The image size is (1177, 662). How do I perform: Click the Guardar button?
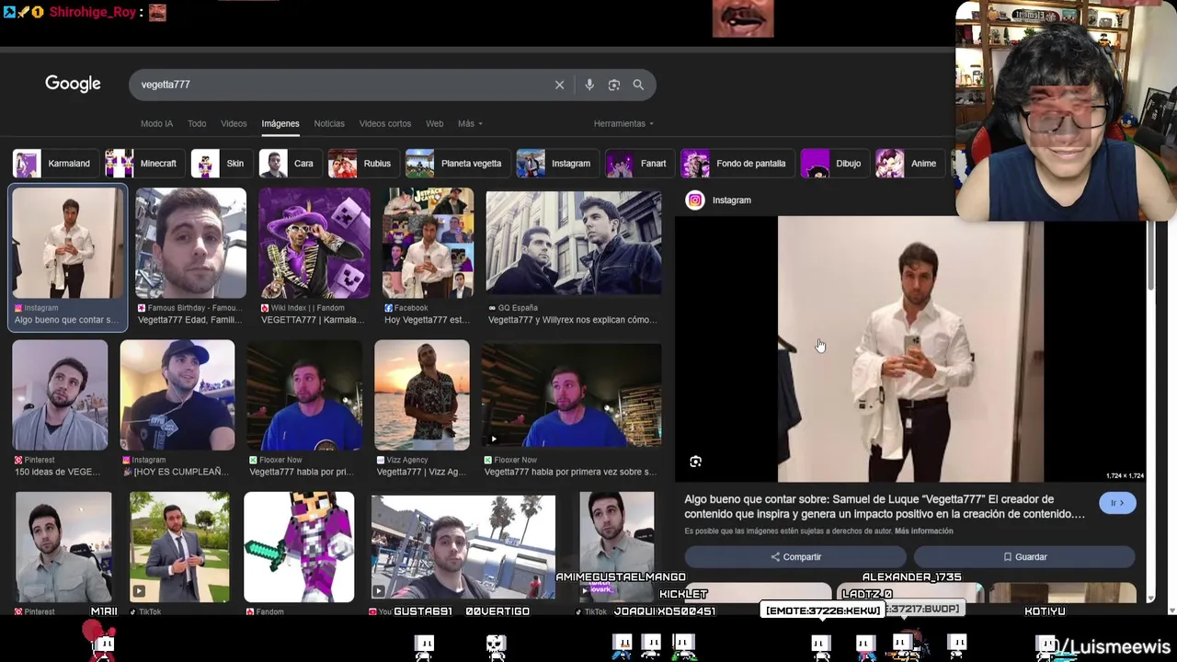[1024, 557]
